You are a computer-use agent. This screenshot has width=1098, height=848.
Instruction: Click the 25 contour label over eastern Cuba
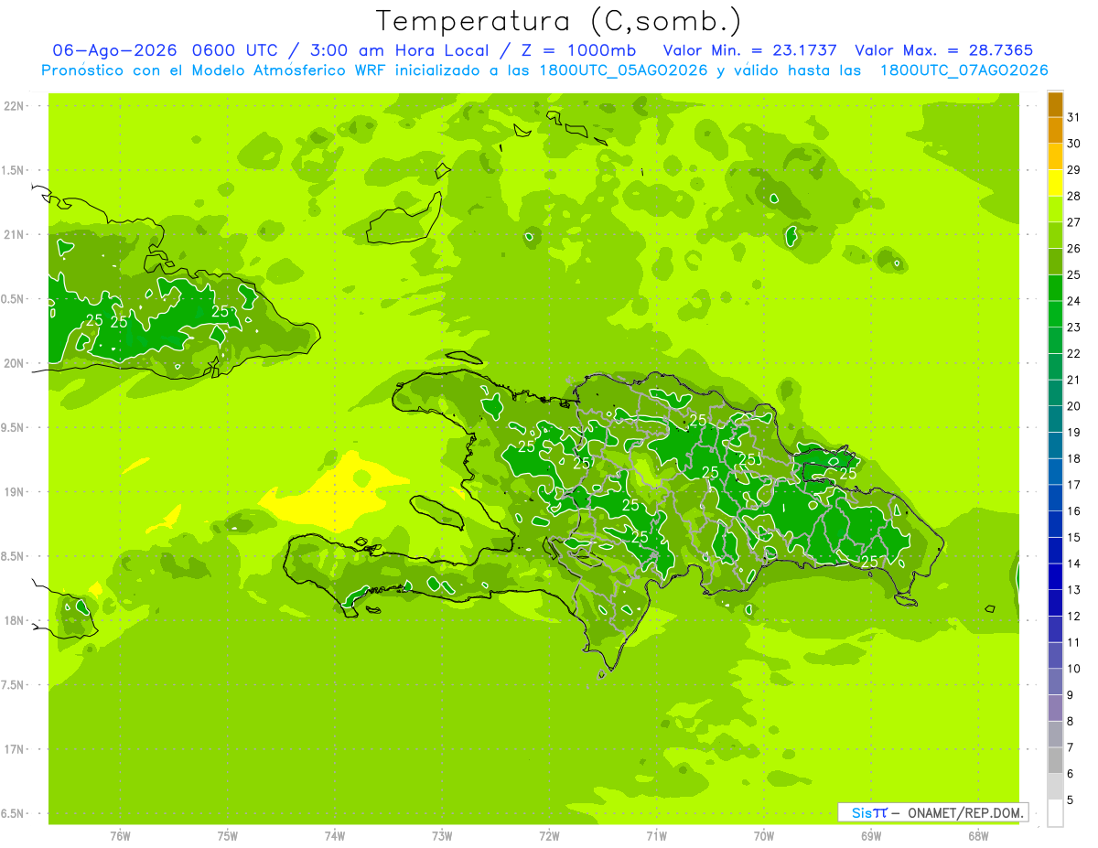pos(220,311)
